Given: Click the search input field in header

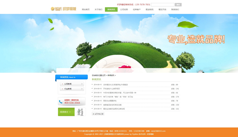Looking at the screenshot, I should 162,5.
